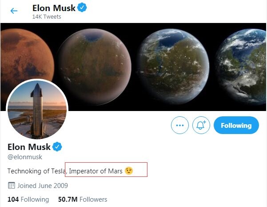The height and width of the screenshot is (207, 267).
Task: Click the "Technoking of Tesla" bio text
Action: pos(36,171)
